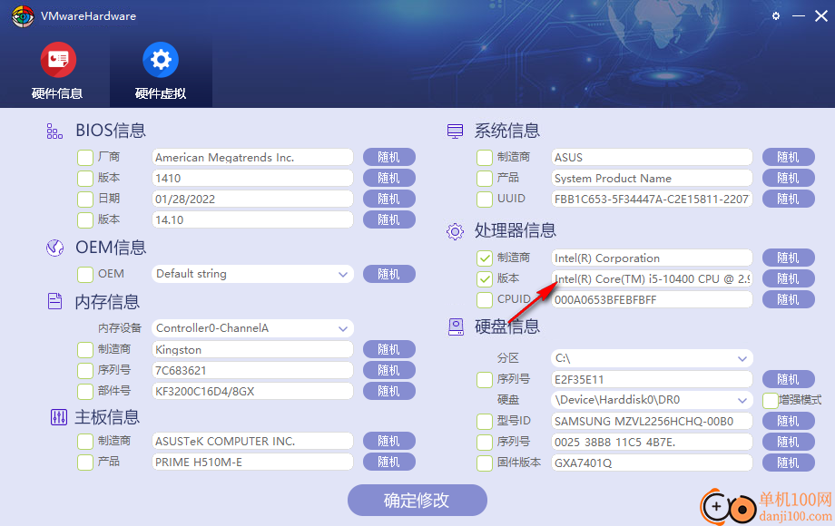Click the 处理器信息 gear icon

click(x=455, y=231)
